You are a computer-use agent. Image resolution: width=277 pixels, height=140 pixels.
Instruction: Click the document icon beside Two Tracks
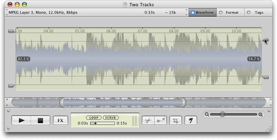[x=125, y=4]
